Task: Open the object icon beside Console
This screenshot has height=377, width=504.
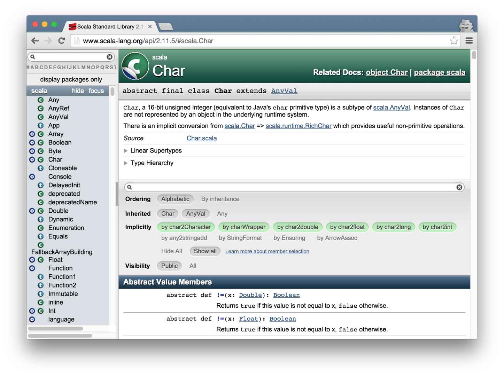Action: (x=32, y=177)
